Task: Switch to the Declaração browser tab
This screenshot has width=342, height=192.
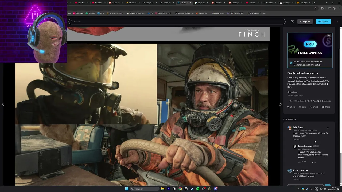Action: coord(235,3)
